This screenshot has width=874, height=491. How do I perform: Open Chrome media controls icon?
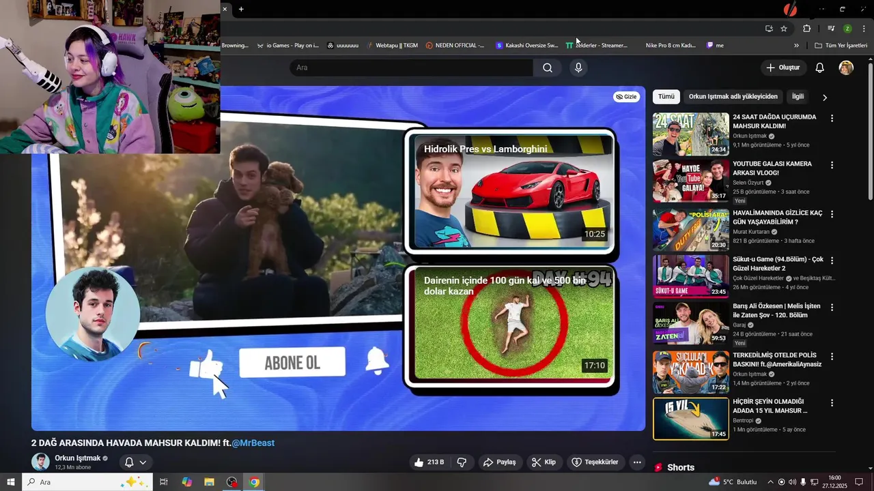click(831, 29)
